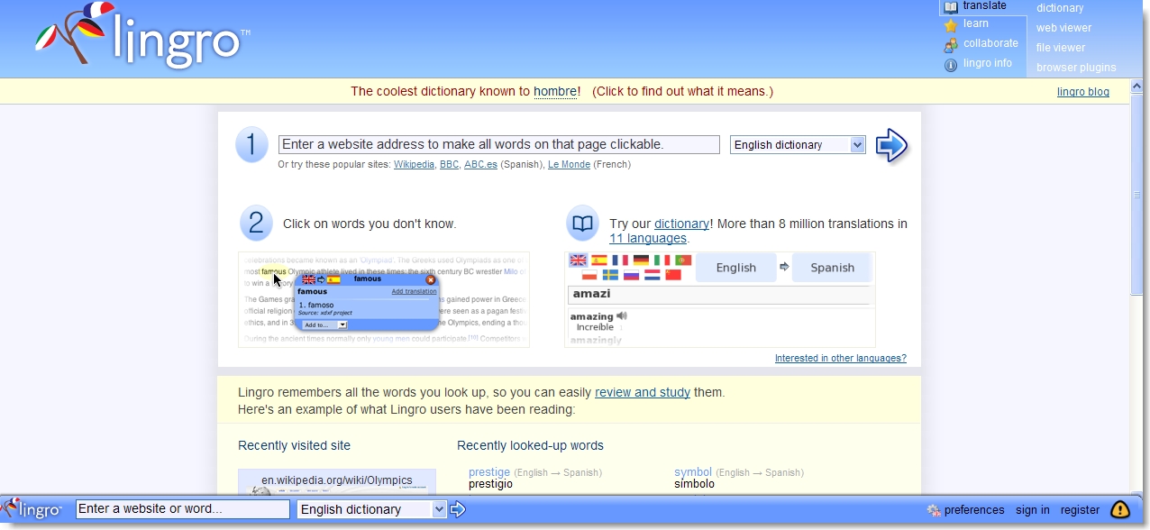Click the translate book icon

click(951, 6)
